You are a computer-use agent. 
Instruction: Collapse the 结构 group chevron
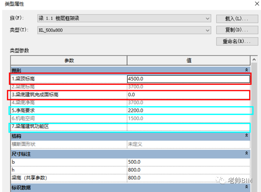(246, 135)
